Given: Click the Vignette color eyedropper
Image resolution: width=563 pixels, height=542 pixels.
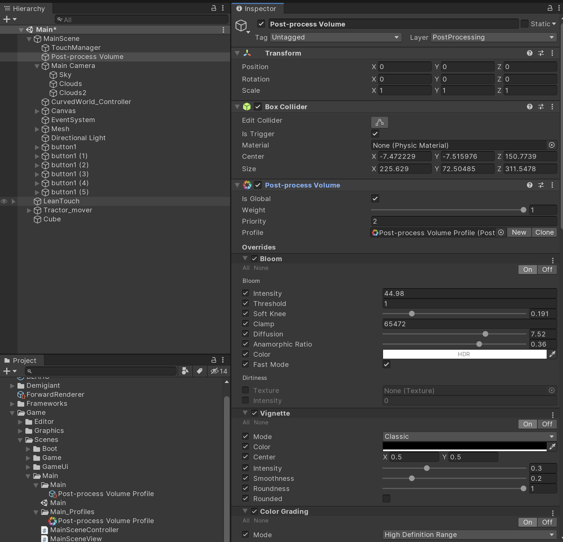Looking at the screenshot, I should coord(553,447).
